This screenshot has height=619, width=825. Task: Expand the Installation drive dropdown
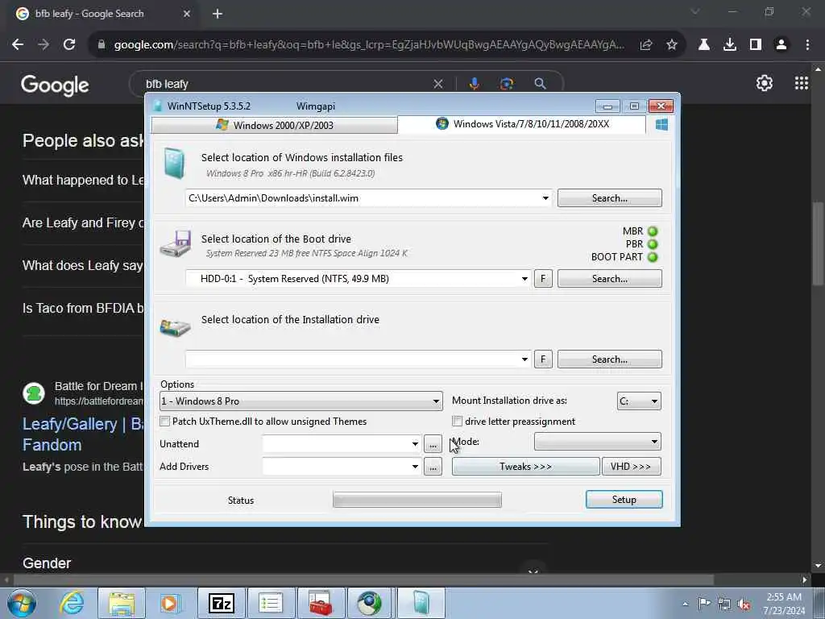tap(524, 359)
